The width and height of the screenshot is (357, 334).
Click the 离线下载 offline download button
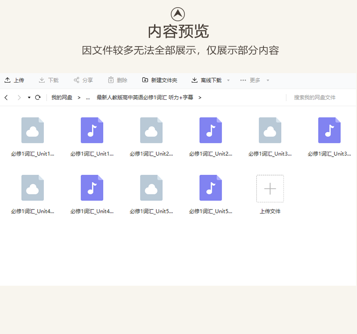[x=207, y=80]
